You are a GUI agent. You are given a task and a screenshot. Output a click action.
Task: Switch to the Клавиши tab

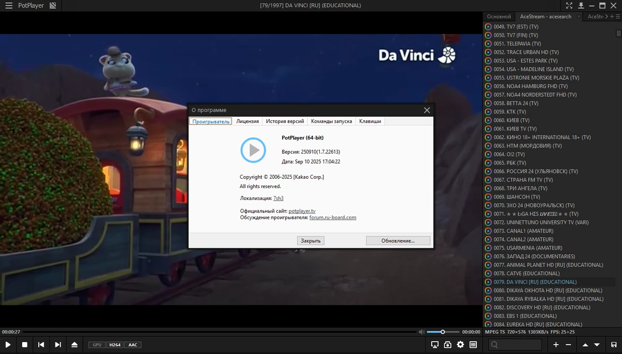370,121
